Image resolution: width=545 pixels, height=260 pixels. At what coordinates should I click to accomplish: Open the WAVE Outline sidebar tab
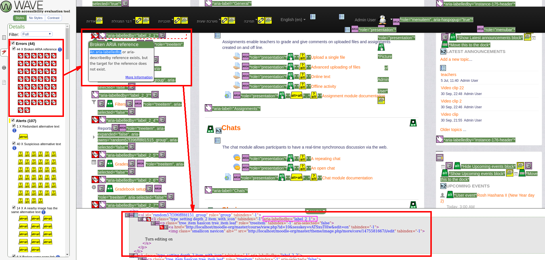point(4,82)
